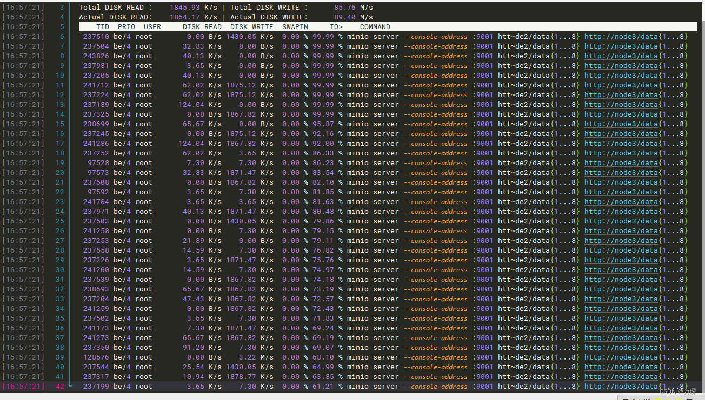Click the disk write value 3.22 M/s
705x400 pixels.
256,357
